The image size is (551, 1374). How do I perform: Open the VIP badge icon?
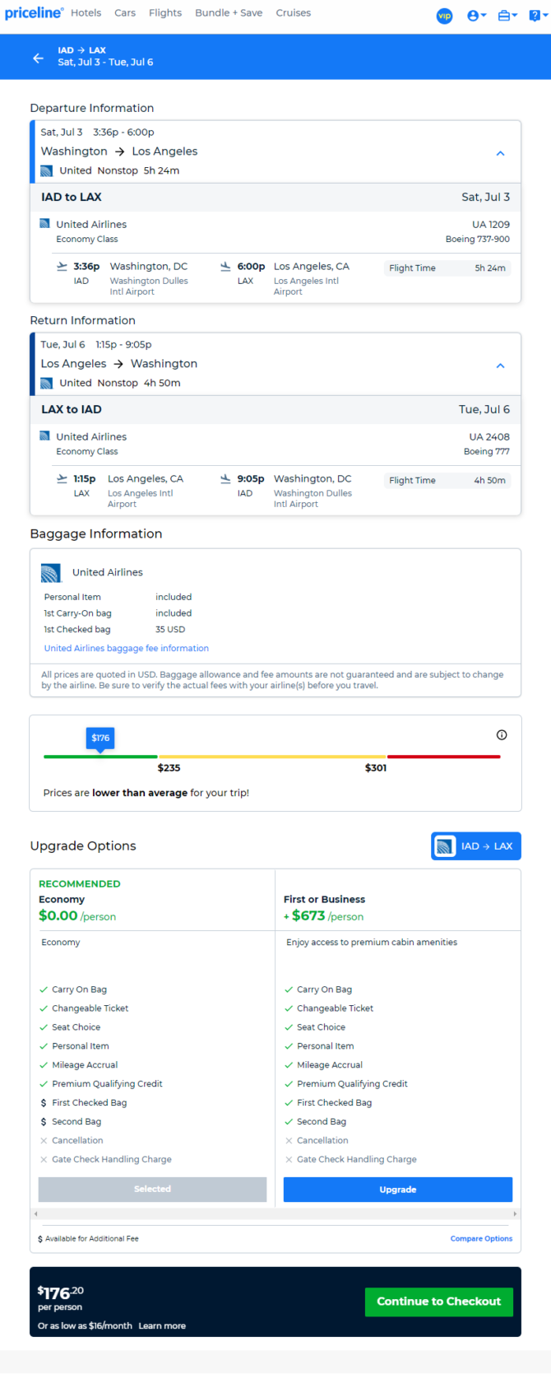tap(444, 16)
